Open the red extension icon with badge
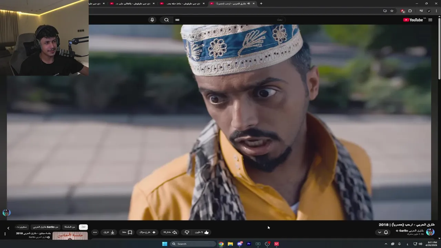The height and width of the screenshot is (248, 441). point(403,11)
